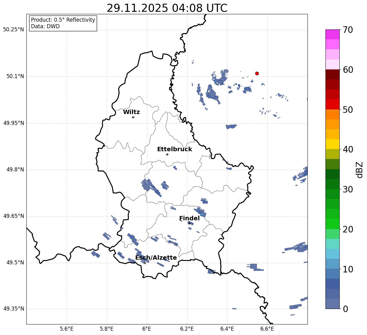Click the red dot radar marker
The image size is (367, 335).
tap(257, 73)
